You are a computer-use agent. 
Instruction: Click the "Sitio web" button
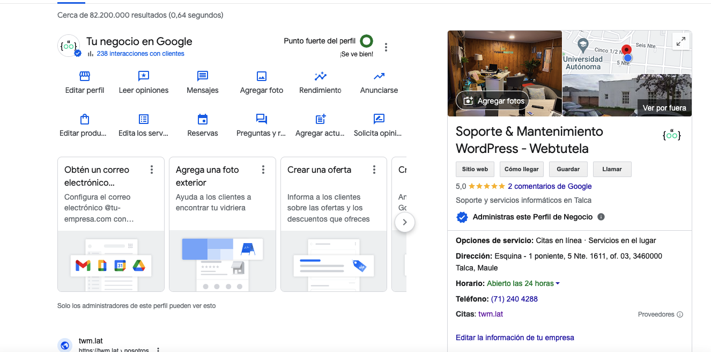475,168
